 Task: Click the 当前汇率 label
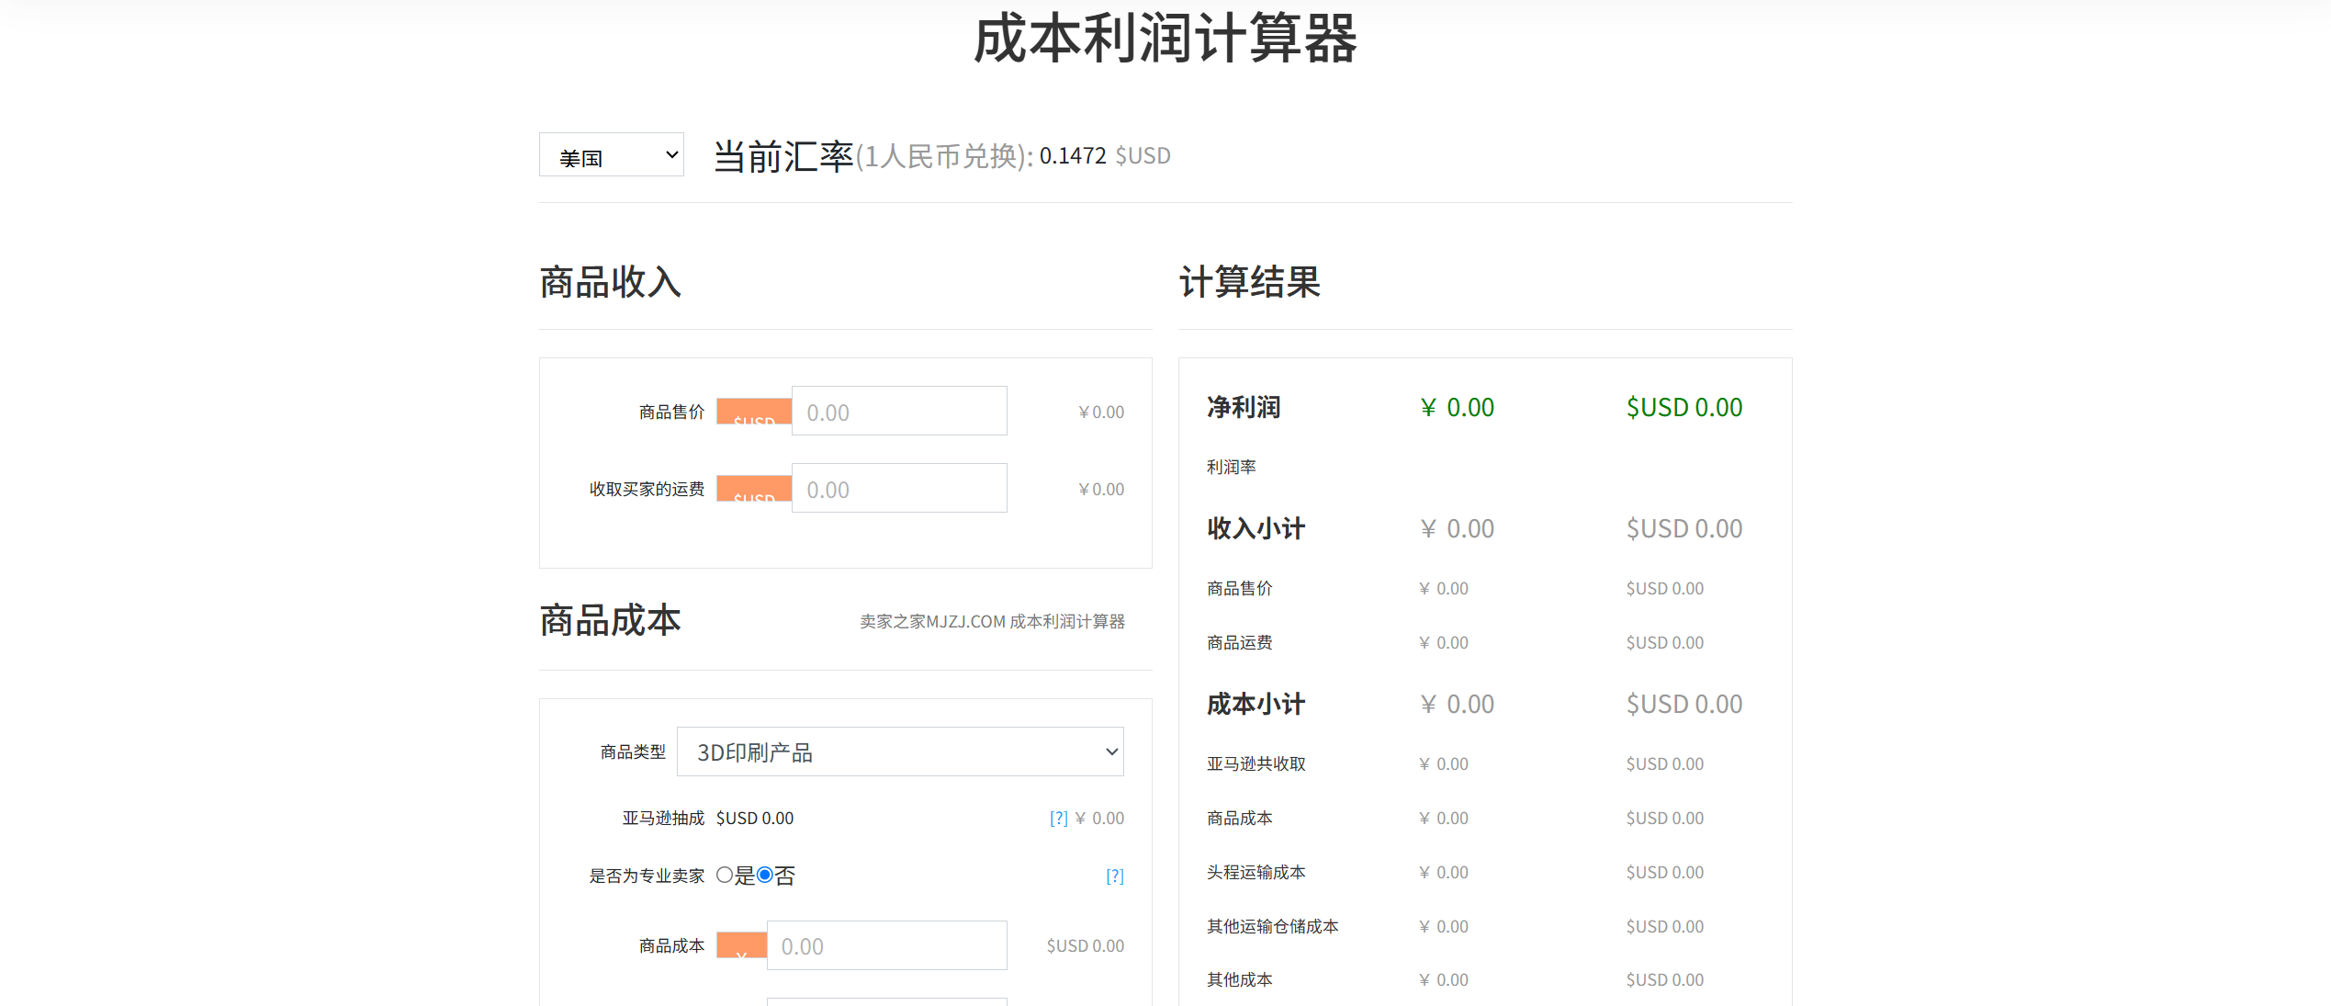pyautogui.click(x=783, y=156)
